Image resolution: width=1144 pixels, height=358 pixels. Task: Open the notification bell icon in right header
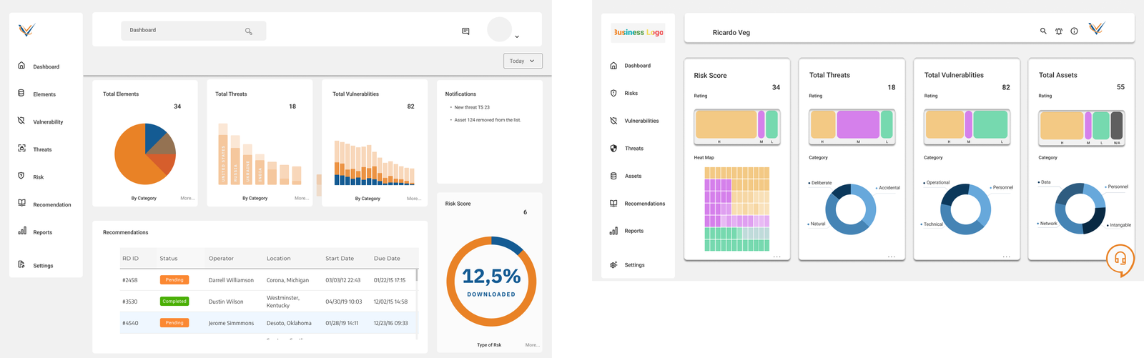(x=1059, y=31)
